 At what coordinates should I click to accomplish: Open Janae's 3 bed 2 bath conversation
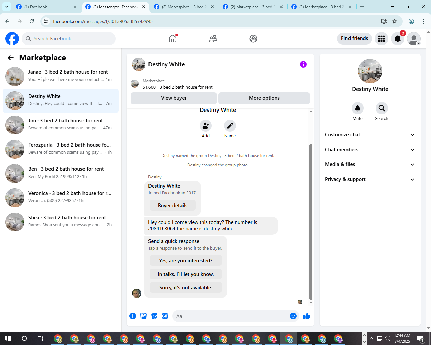(x=61, y=76)
